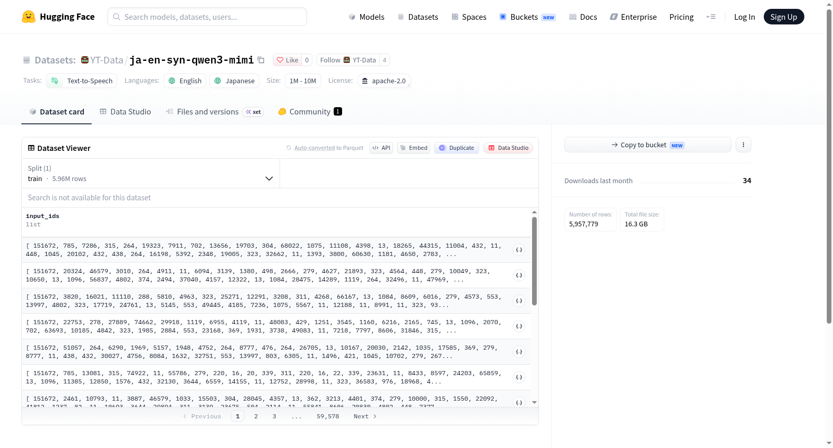Select the Dataset card tab

pyautogui.click(x=57, y=112)
